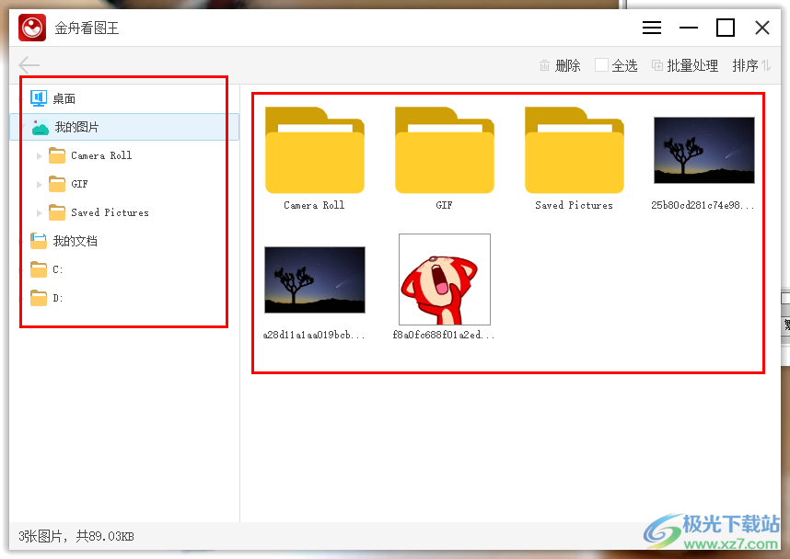This screenshot has width=790, height=559.
Task: Expand the GIF tree node
Action: (x=40, y=185)
